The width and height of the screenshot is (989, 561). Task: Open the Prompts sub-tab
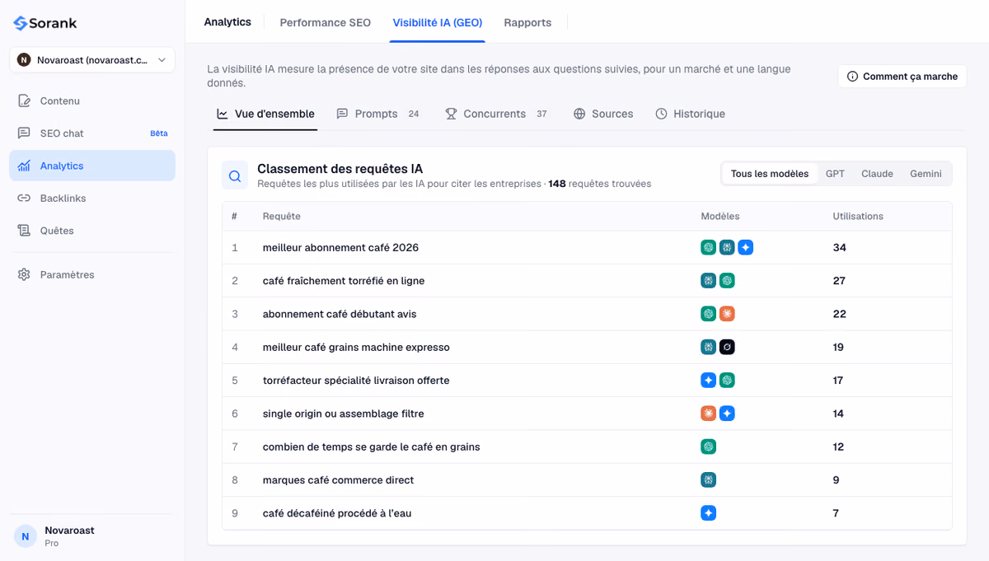[x=377, y=114]
